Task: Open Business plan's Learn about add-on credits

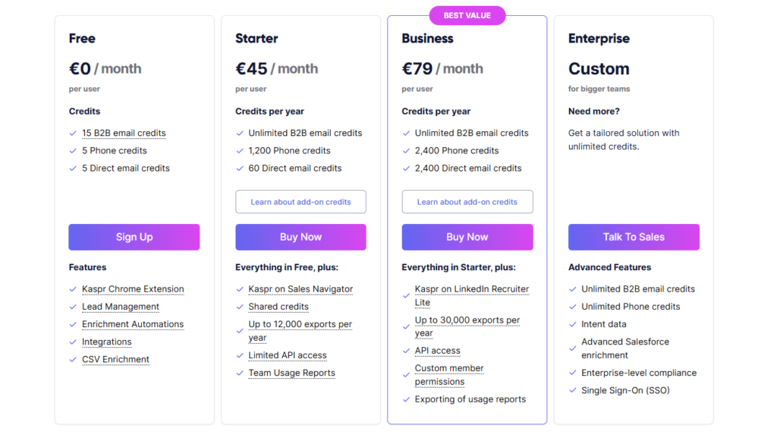Action: click(x=467, y=202)
